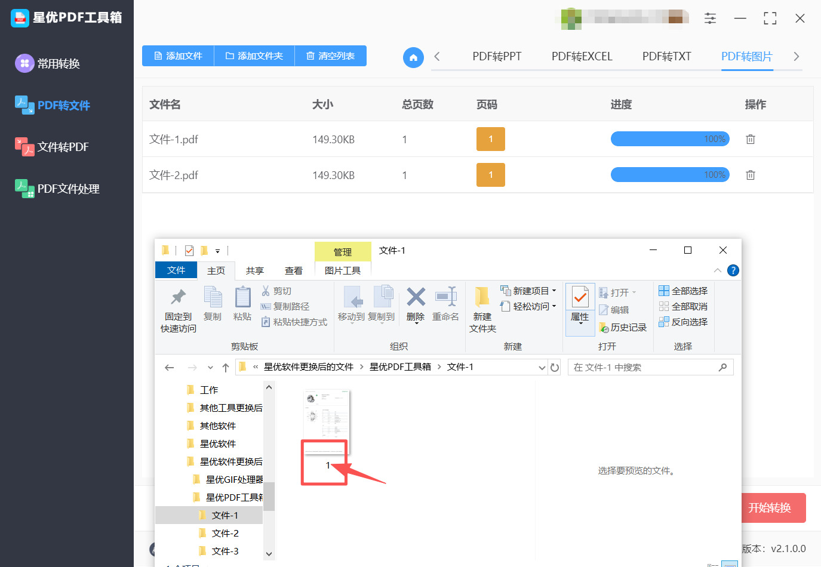Click 反向选择 invert selection option
This screenshot has width=821, height=567.
click(683, 322)
